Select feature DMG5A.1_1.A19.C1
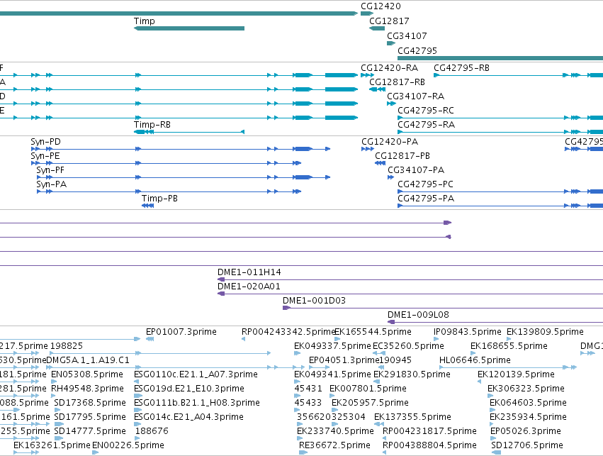The width and height of the screenshot is (603, 456). pyautogui.click(x=175, y=367)
